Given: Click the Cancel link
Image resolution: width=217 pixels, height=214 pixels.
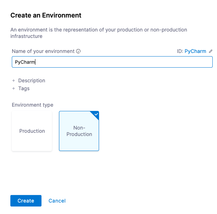Looking at the screenshot, I should point(57,201).
